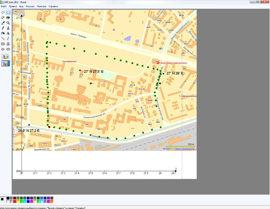Screen dimensions: 270x209
Task: Choose orange swatch at palette end
Action: (x=52, y=201)
